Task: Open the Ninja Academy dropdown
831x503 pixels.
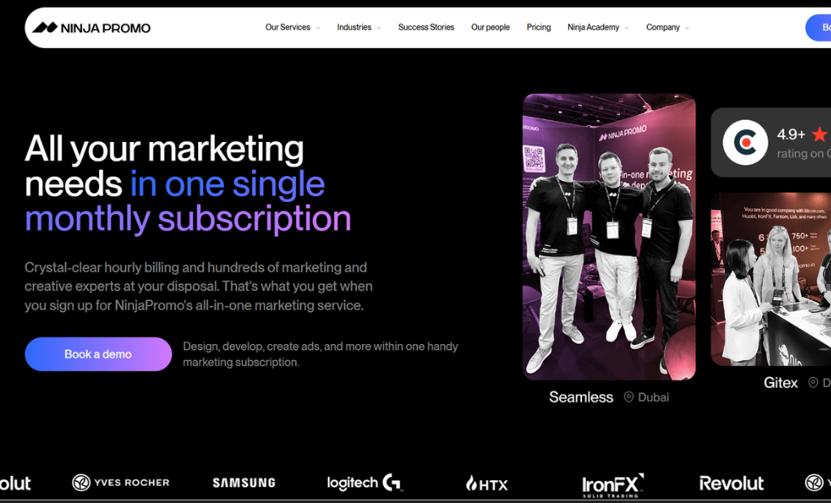Action: [x=598, y=28]
